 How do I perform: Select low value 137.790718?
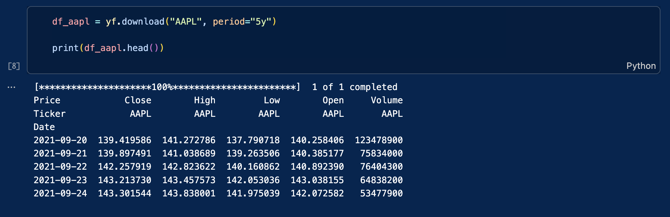click(x=253, y=140)
